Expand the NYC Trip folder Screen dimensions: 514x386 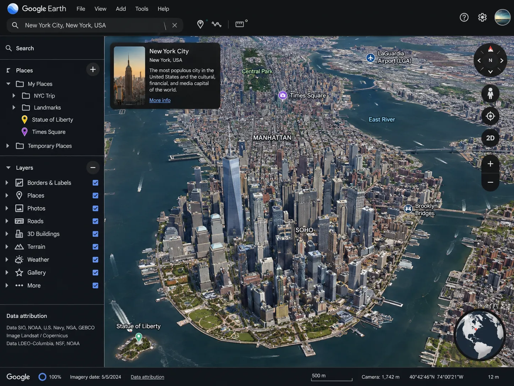(14, 96)
